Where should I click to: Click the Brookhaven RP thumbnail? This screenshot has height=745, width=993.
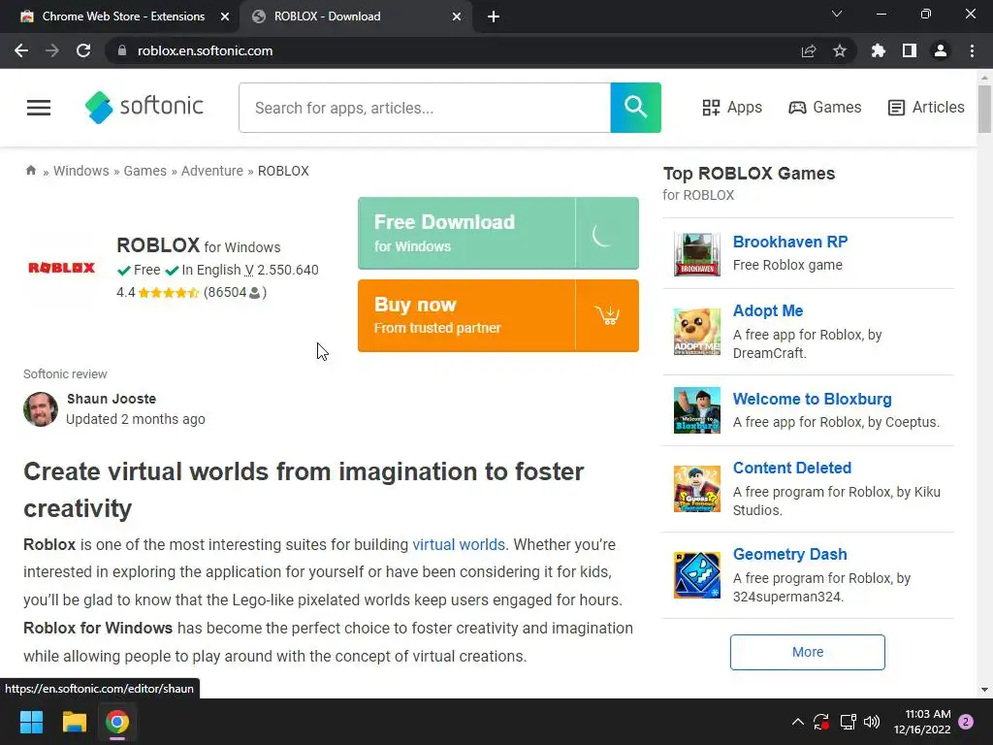[697, 253]
